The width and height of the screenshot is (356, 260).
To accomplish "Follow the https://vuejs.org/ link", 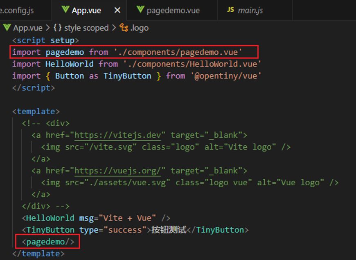I will [119, 171].
